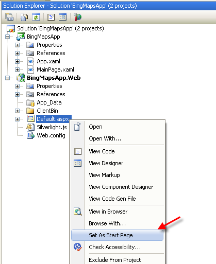Image resolution: width=216 pixels, height=264 pixels.
Task: Click the ASP.NET Configuration toolbar icon
Action: (77, 17)
